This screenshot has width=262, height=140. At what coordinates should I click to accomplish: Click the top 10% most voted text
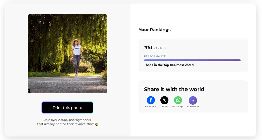[x=169, y=65]
